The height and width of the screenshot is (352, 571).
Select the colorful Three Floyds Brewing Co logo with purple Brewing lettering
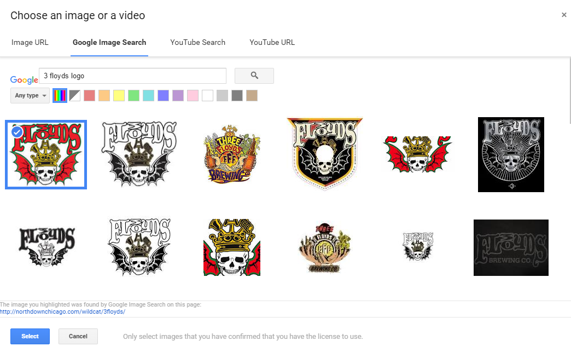[x=231, y=154]
